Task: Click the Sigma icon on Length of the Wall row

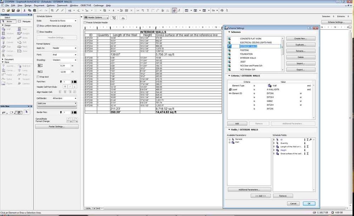Action: 308,147
